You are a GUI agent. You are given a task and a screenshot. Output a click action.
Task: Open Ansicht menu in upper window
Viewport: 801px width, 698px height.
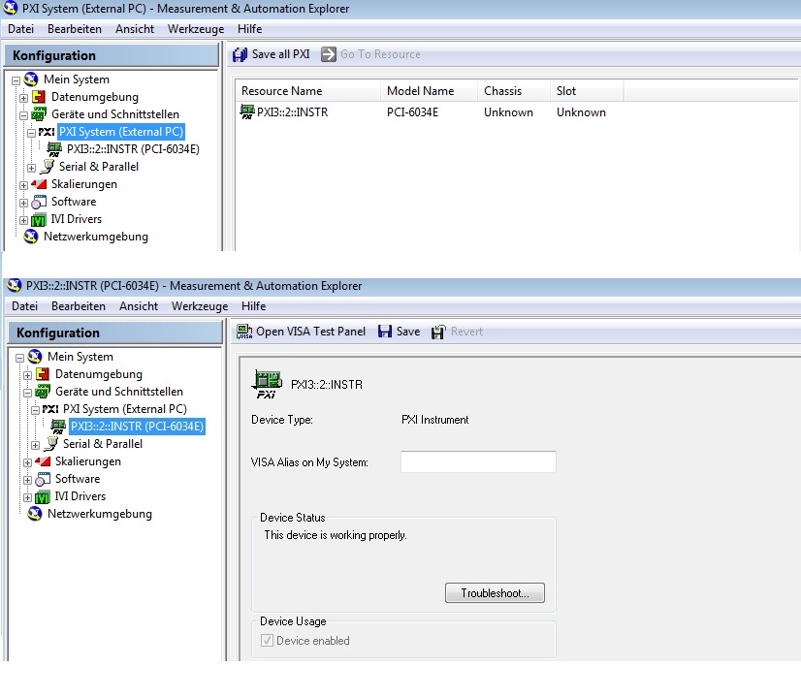[135, 29]
